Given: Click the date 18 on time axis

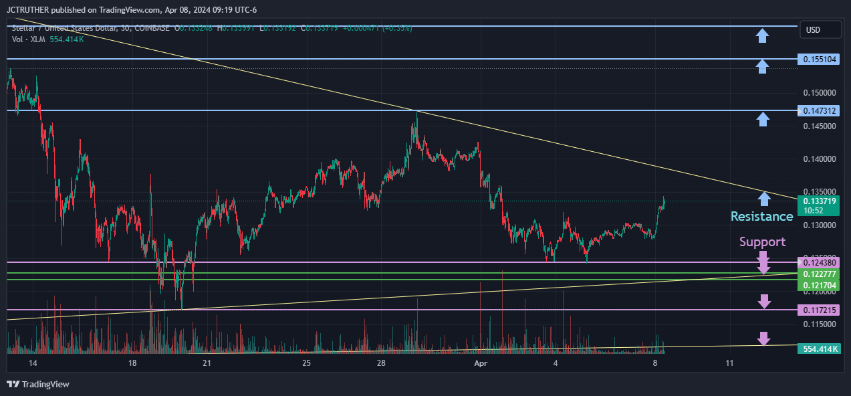Looking at the screenshot, I should tap(132, 363).
